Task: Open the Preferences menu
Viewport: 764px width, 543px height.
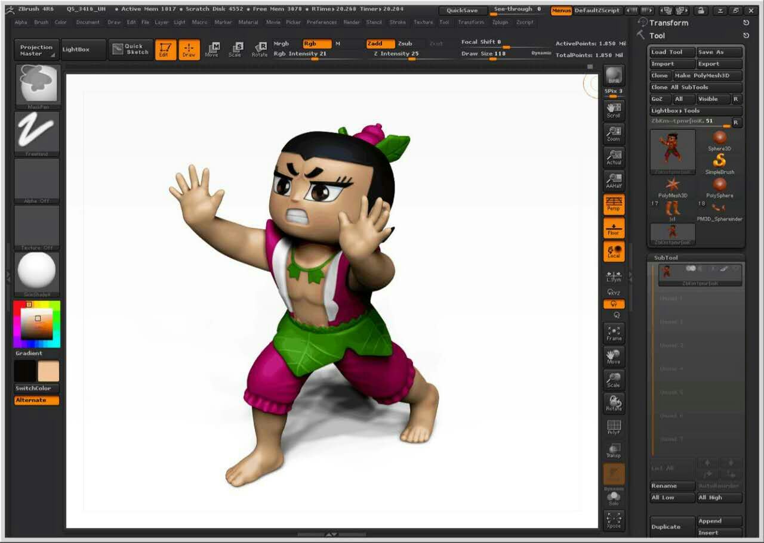Action: [321, 22]
